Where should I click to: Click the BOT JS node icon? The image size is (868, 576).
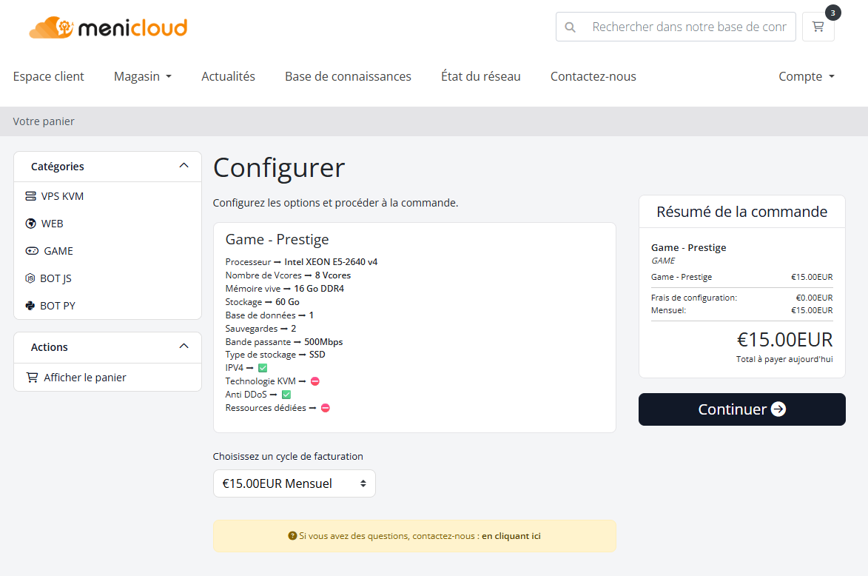[x=30, y=278]
